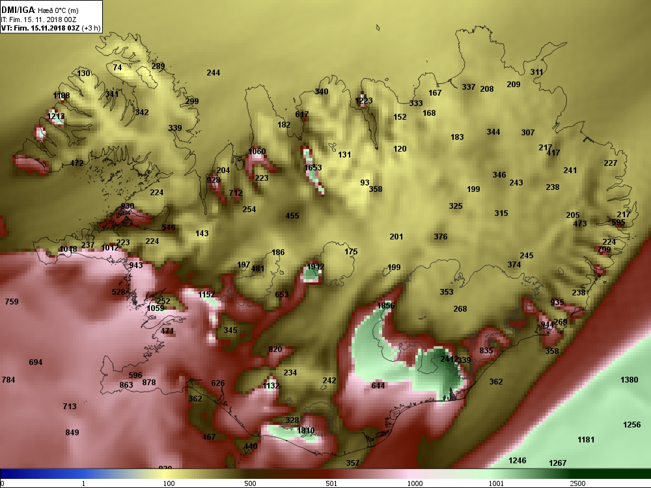Select the map value 928

click(x=214, y=180)
